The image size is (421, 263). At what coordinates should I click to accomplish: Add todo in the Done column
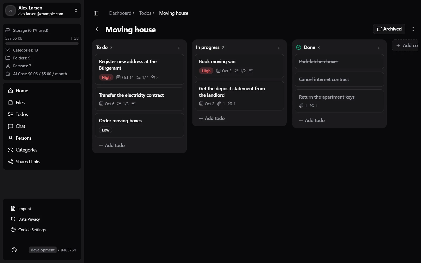pos(312,120)
